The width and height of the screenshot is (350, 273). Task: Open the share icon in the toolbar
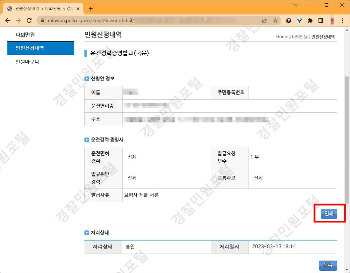click(265, 20)
